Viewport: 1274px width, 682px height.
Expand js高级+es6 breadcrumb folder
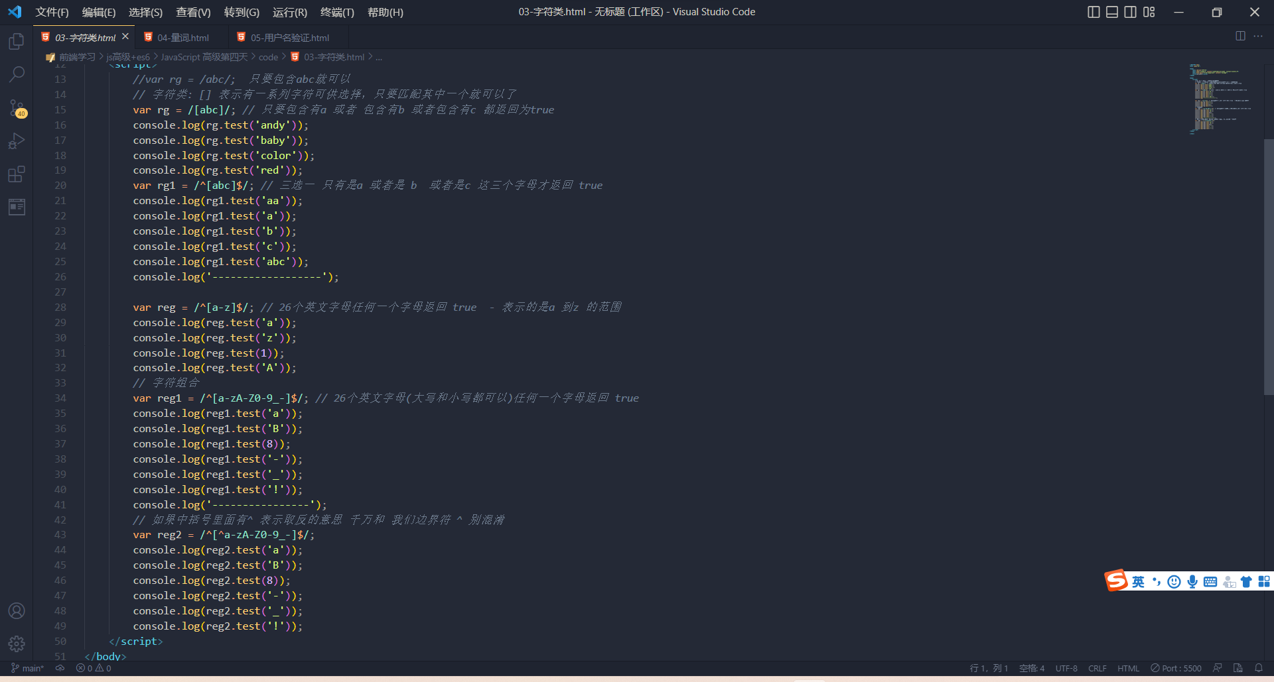(x=128, y=57)
